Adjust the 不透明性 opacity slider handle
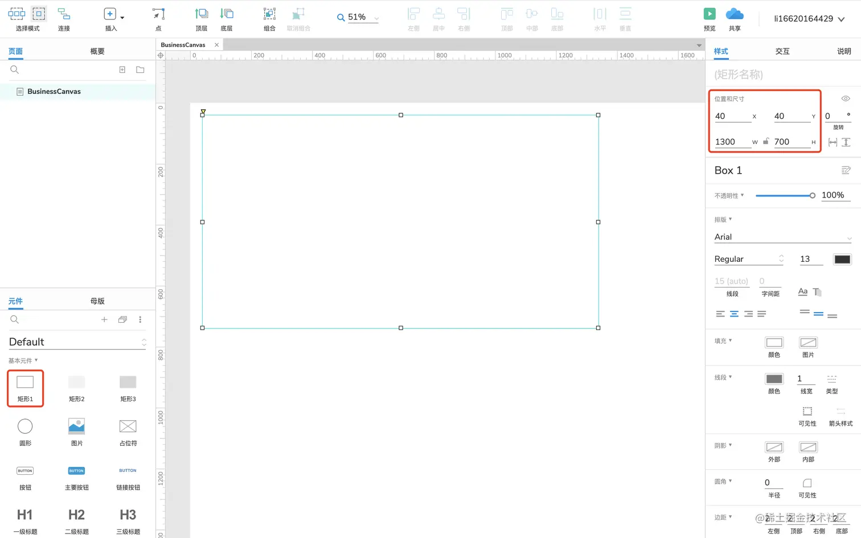The image size is (861, 538). coord(813,195)
